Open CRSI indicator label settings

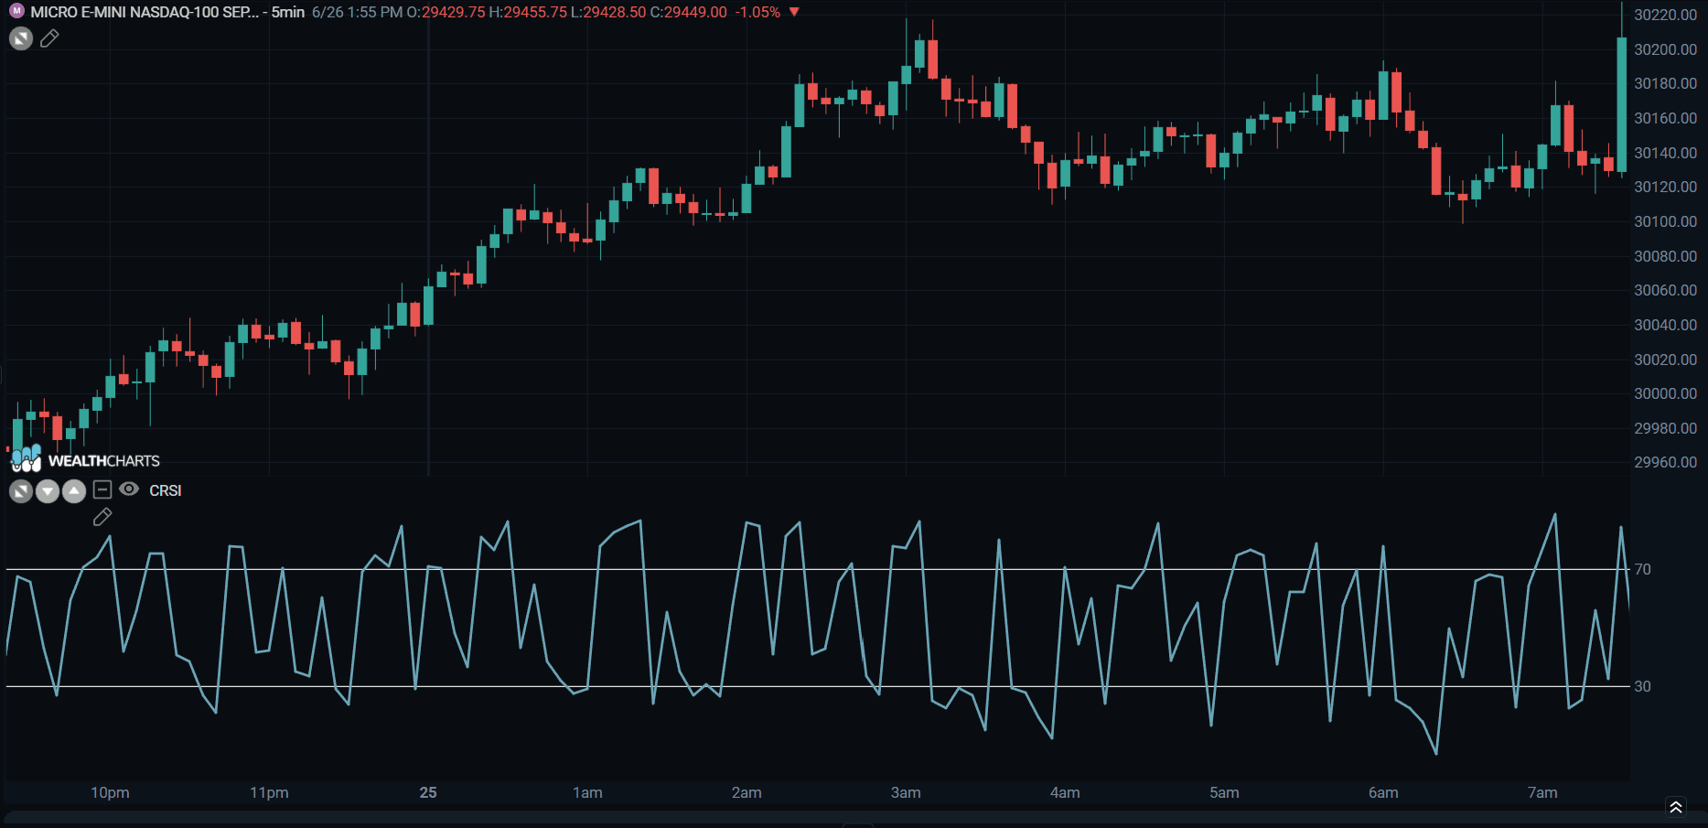pos(166,490)
